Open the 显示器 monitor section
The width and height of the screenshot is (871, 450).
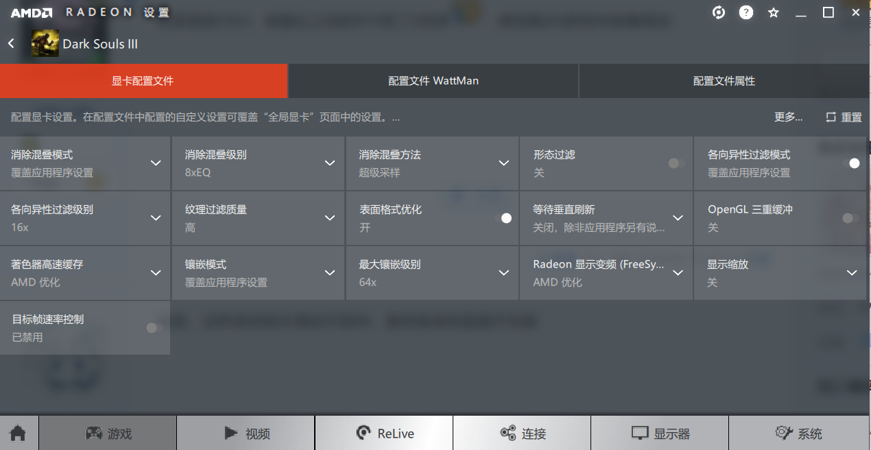660,433
